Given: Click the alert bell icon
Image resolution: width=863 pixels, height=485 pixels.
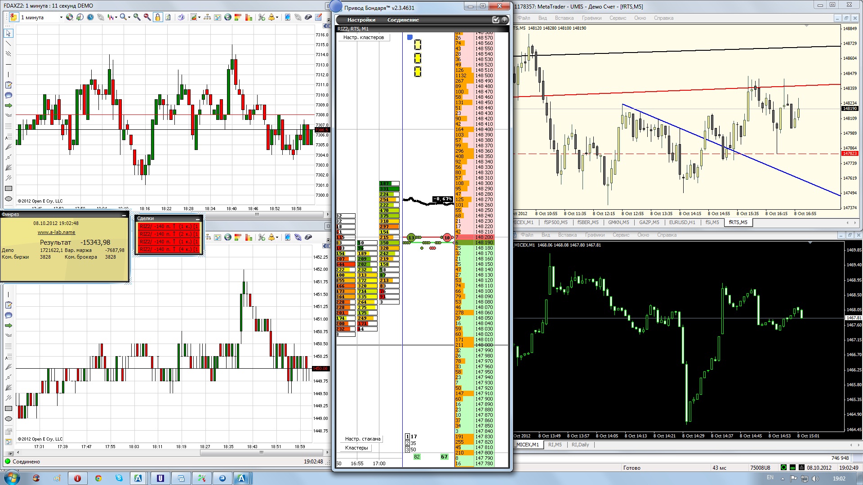Looking at the screenshot, I should point(271,17).
